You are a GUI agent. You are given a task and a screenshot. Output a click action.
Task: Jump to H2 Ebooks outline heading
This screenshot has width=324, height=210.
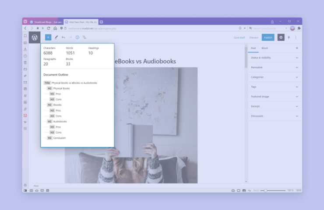tap(54, 105)
